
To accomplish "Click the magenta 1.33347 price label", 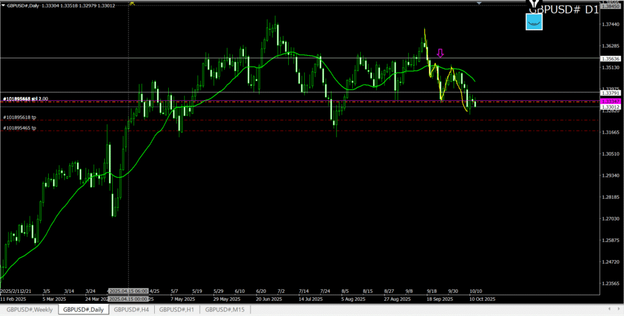I will (610, 101).
